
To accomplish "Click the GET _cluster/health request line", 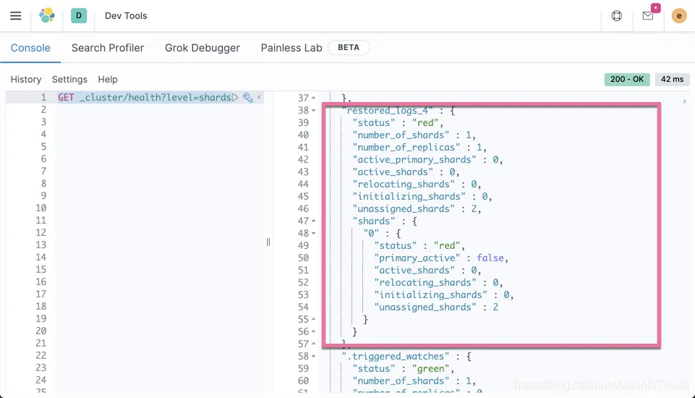I will 145,97.
